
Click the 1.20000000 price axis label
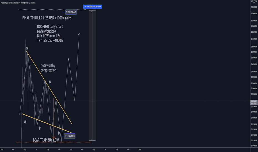pyautogui.click(x=254, y=14)
